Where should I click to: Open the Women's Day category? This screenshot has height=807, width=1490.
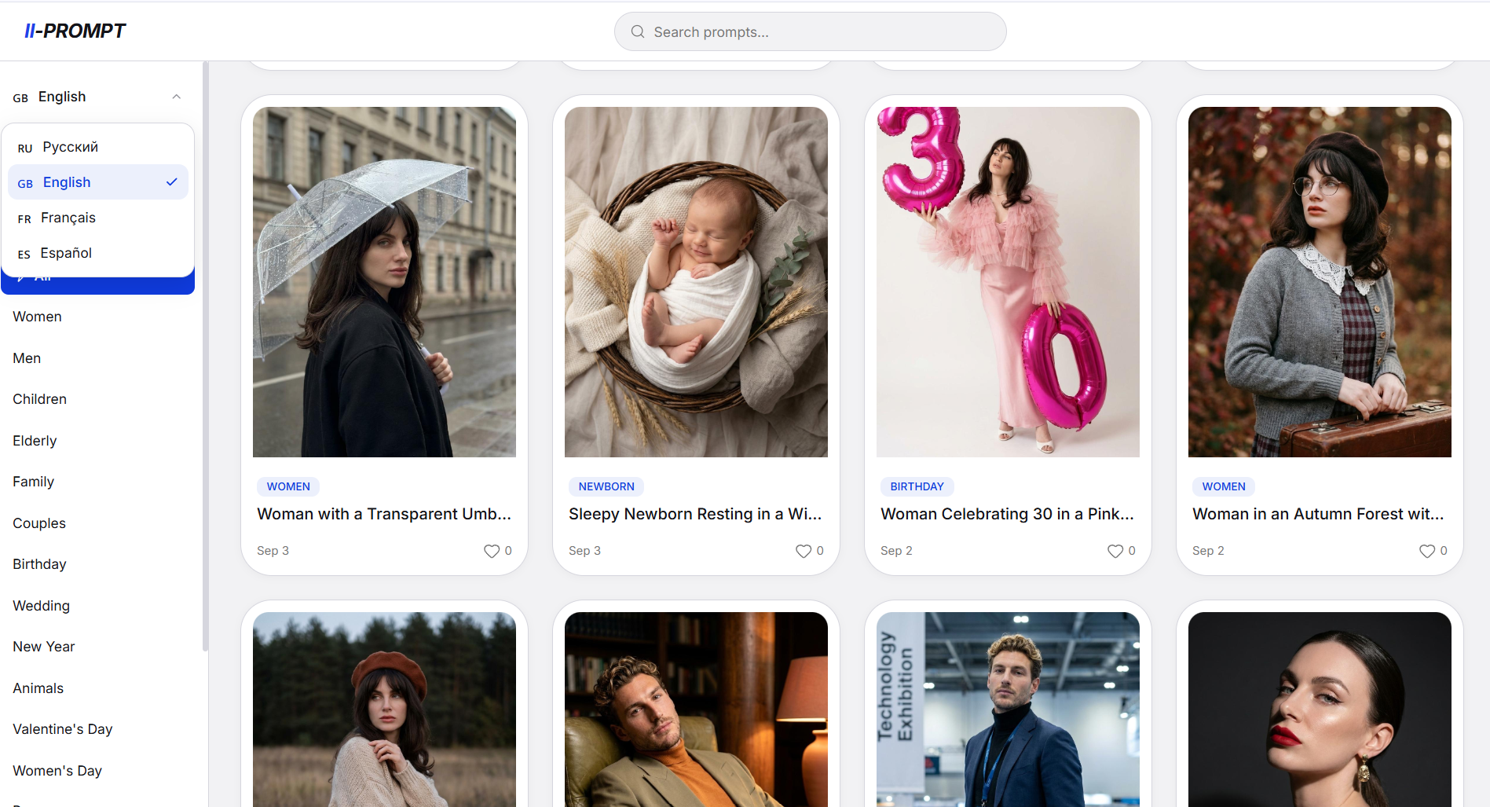(x=57, y=771)
